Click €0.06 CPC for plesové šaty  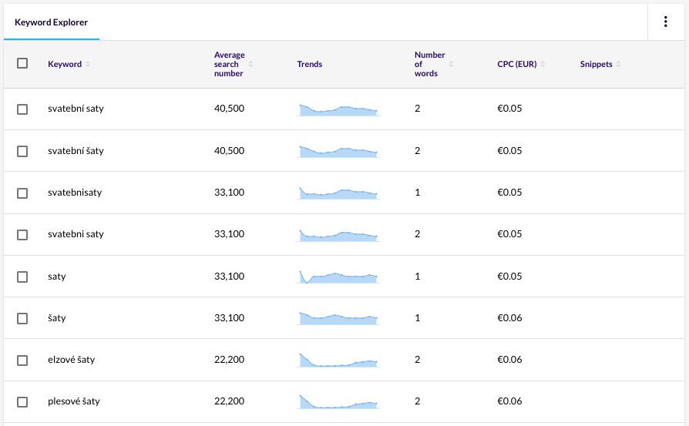pyautogui.click(x=509, y=401)
